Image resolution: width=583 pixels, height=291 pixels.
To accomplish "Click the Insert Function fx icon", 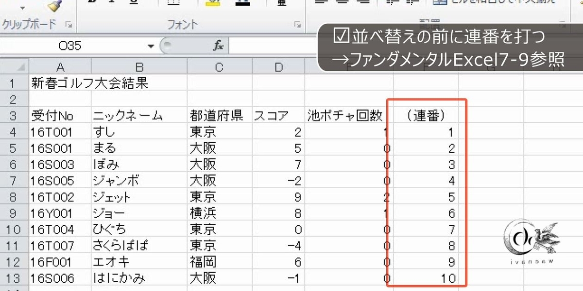I will tap(218, 46).
